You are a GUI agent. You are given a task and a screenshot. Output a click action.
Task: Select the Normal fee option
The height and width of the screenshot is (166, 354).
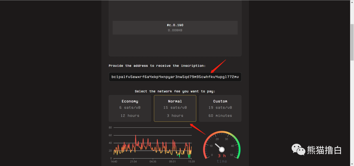175,108
